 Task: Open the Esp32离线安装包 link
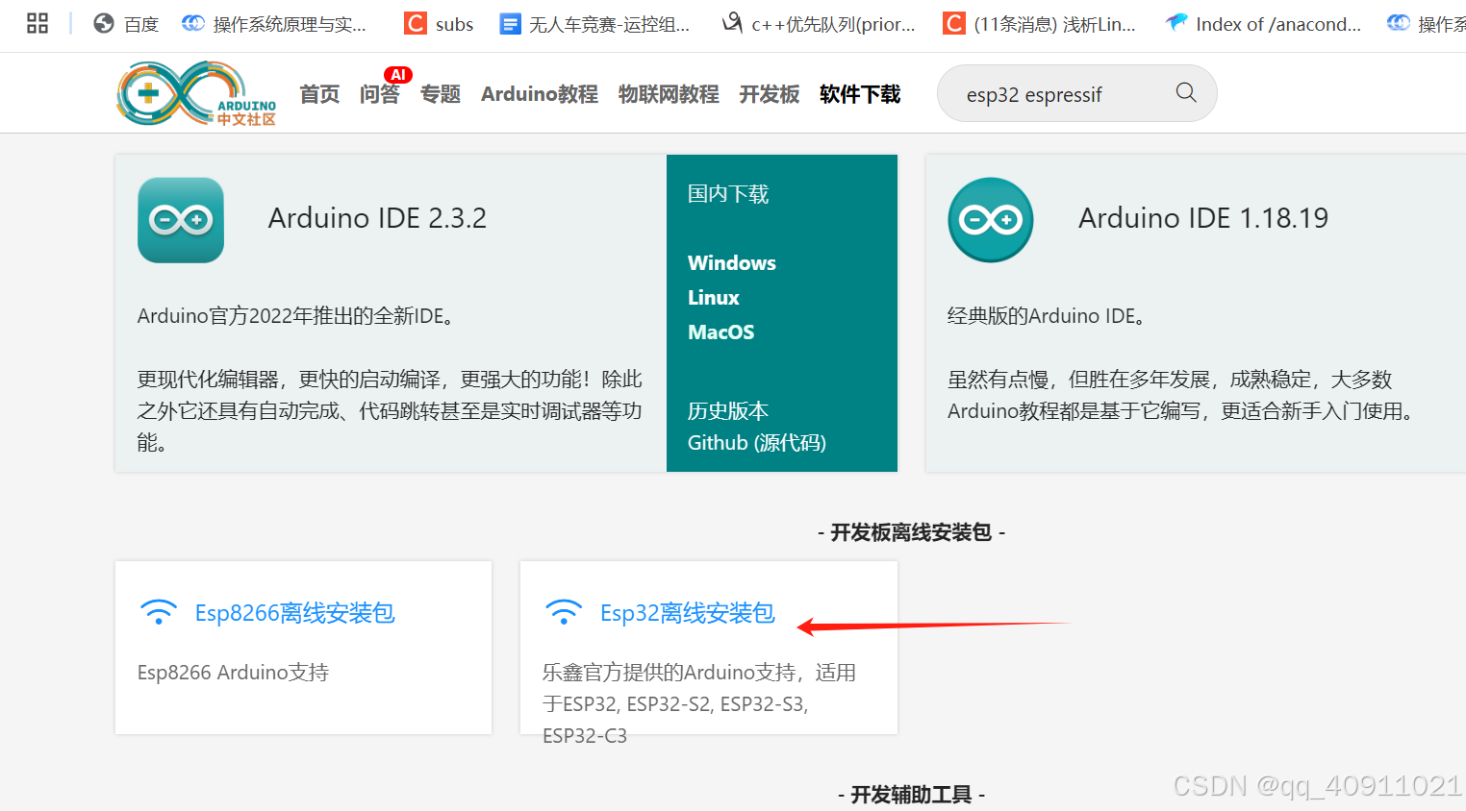coord(687,612)
